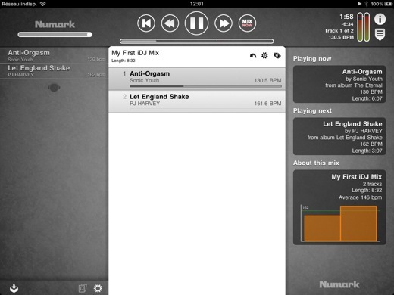394x295 pixels.
Task: Click the tag icon in mix header
Action: pyautogui.click(x=277, y=55)
